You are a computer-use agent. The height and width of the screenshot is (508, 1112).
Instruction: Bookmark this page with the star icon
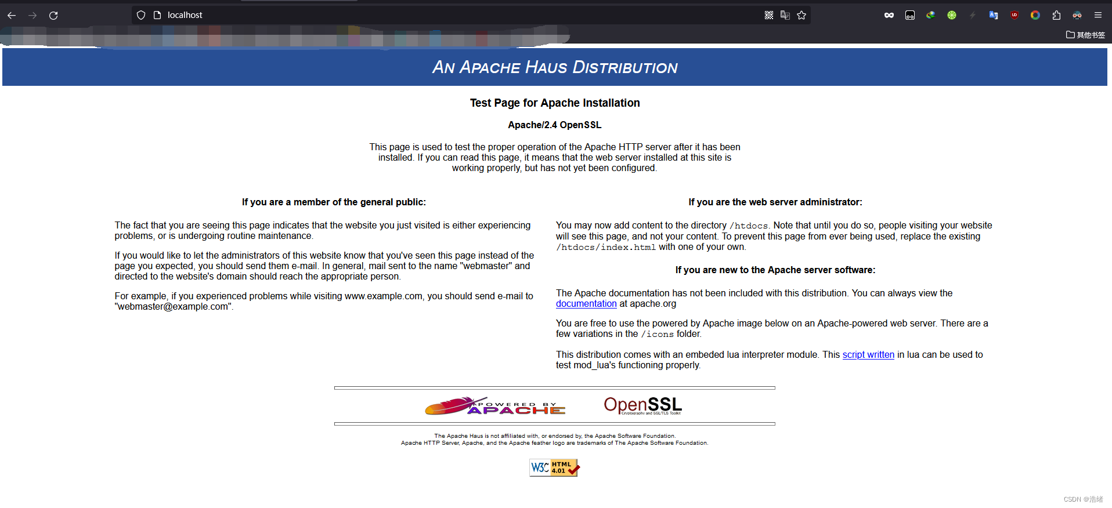pyautogui.click(x=801, y=15)
